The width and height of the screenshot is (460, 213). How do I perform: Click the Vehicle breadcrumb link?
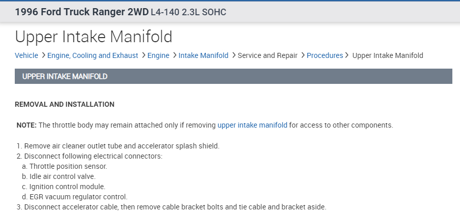[x=26, y=55]
